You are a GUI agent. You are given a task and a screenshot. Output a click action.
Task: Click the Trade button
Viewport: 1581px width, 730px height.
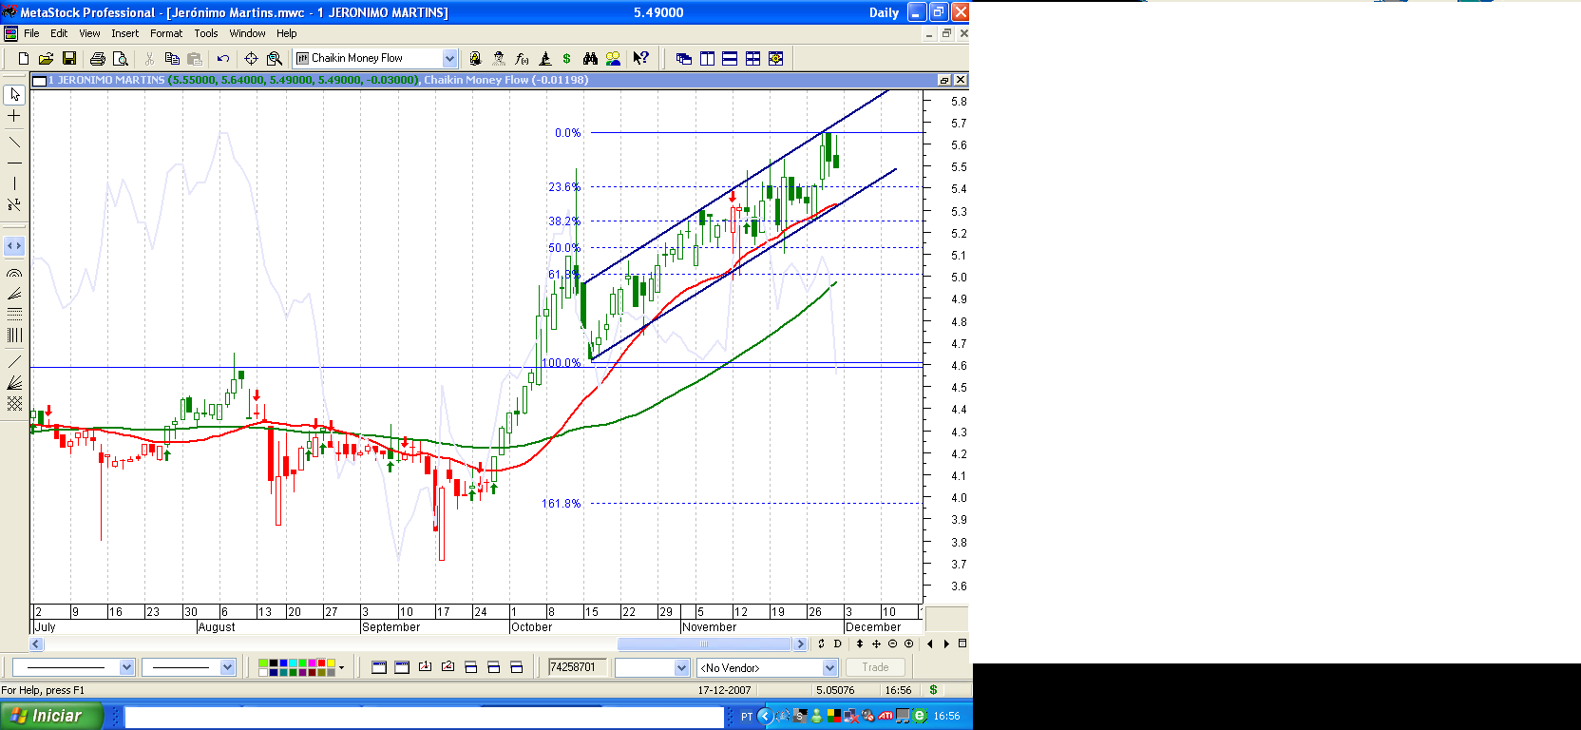click(x=875, y=667)
